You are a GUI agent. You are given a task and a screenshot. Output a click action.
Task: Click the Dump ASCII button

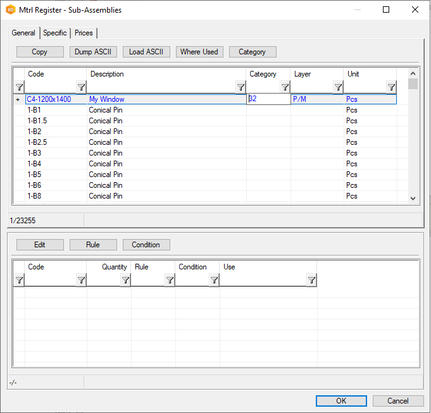click(93, 52)
